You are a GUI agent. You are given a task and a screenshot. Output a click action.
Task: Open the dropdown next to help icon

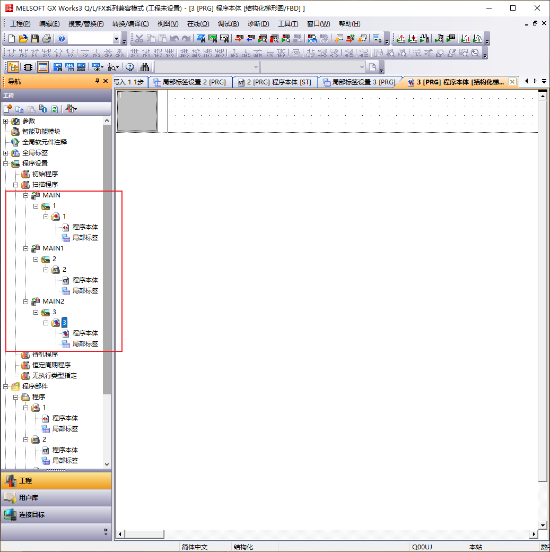coord(117,39)
